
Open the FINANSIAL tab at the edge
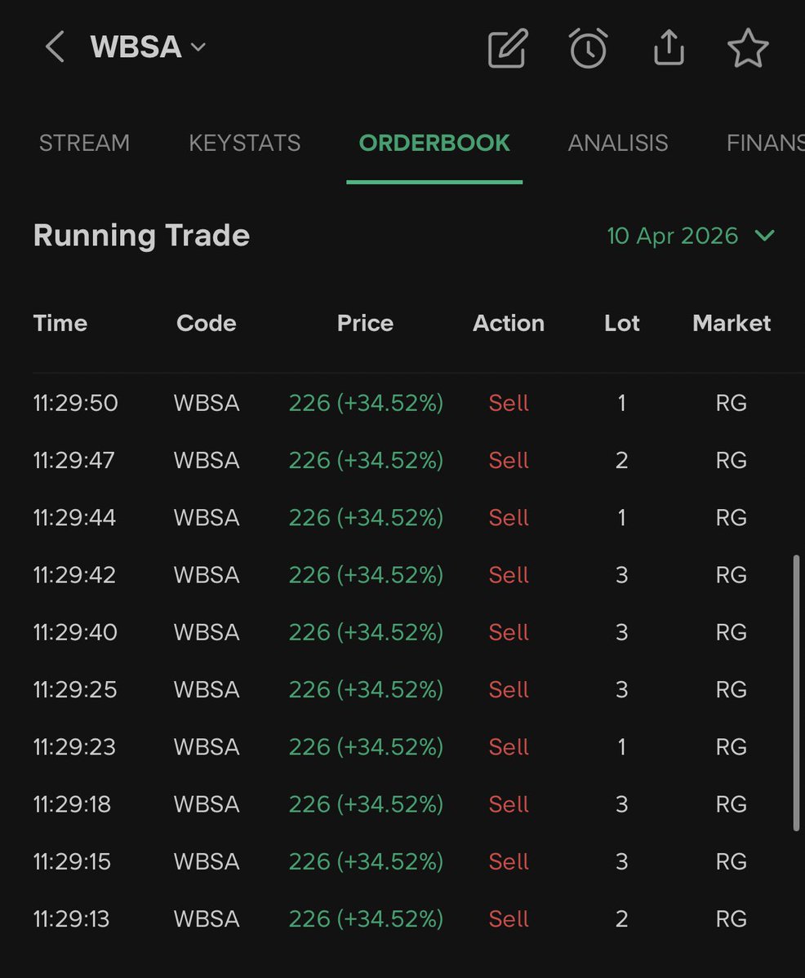[x=766, y=143]
